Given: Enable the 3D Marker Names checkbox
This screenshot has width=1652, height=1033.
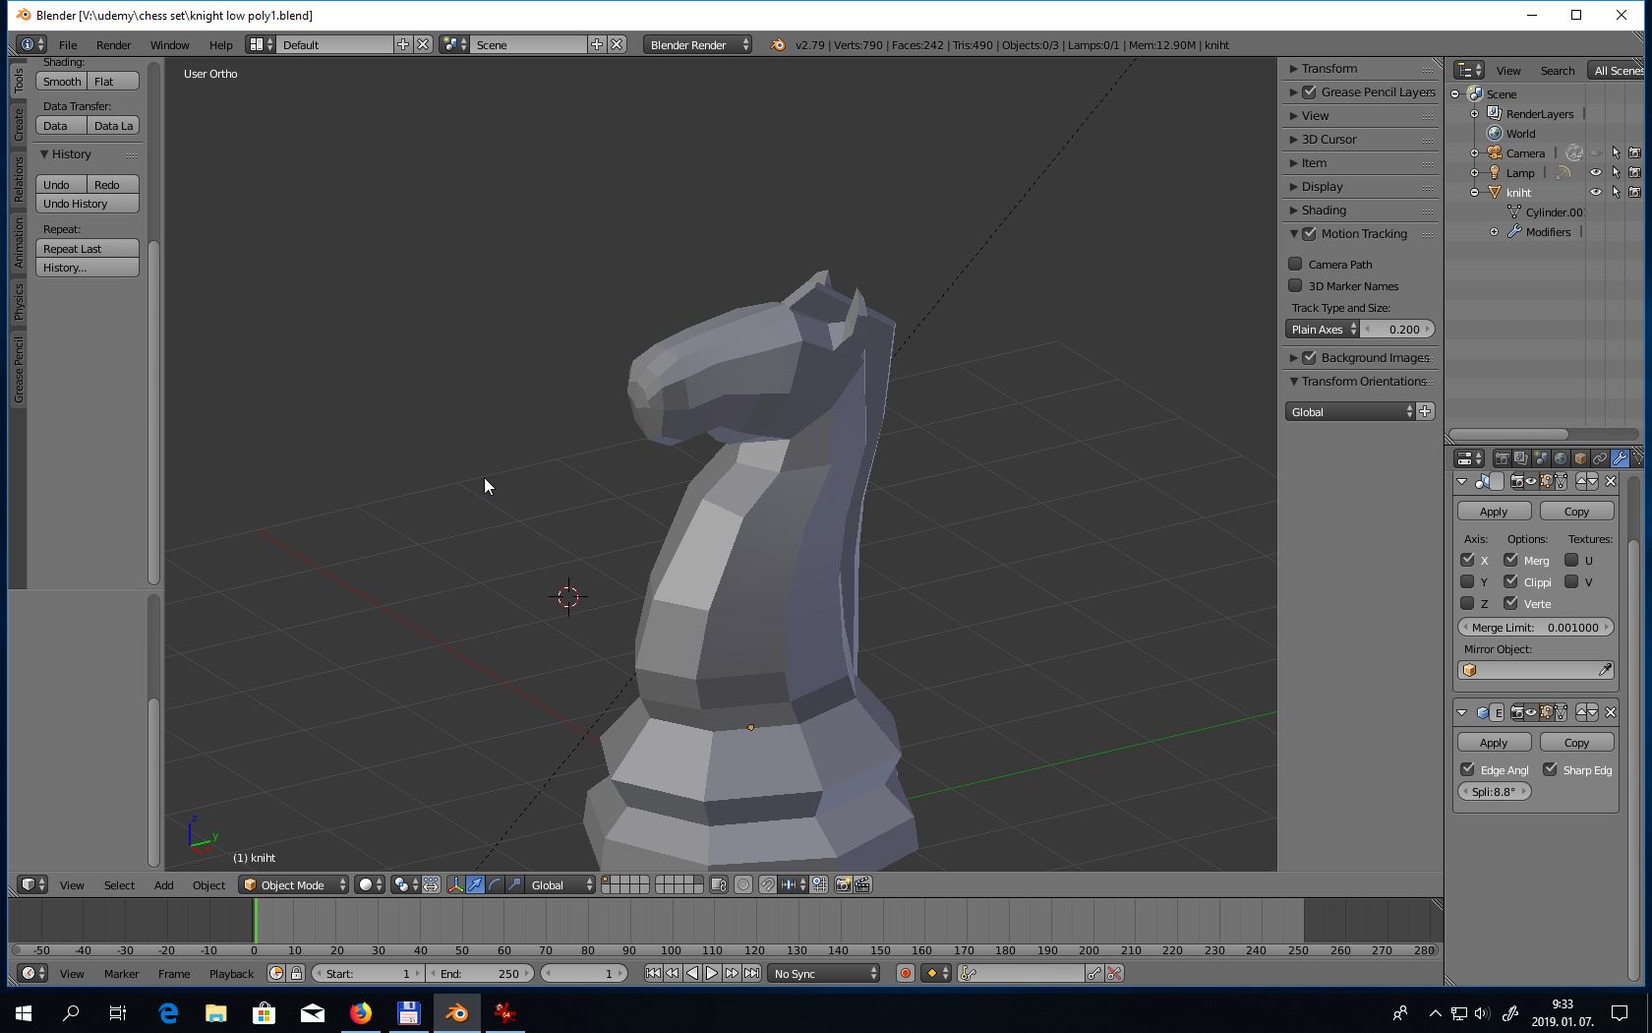Looking at the screenshot, I should pos(1295,285).
